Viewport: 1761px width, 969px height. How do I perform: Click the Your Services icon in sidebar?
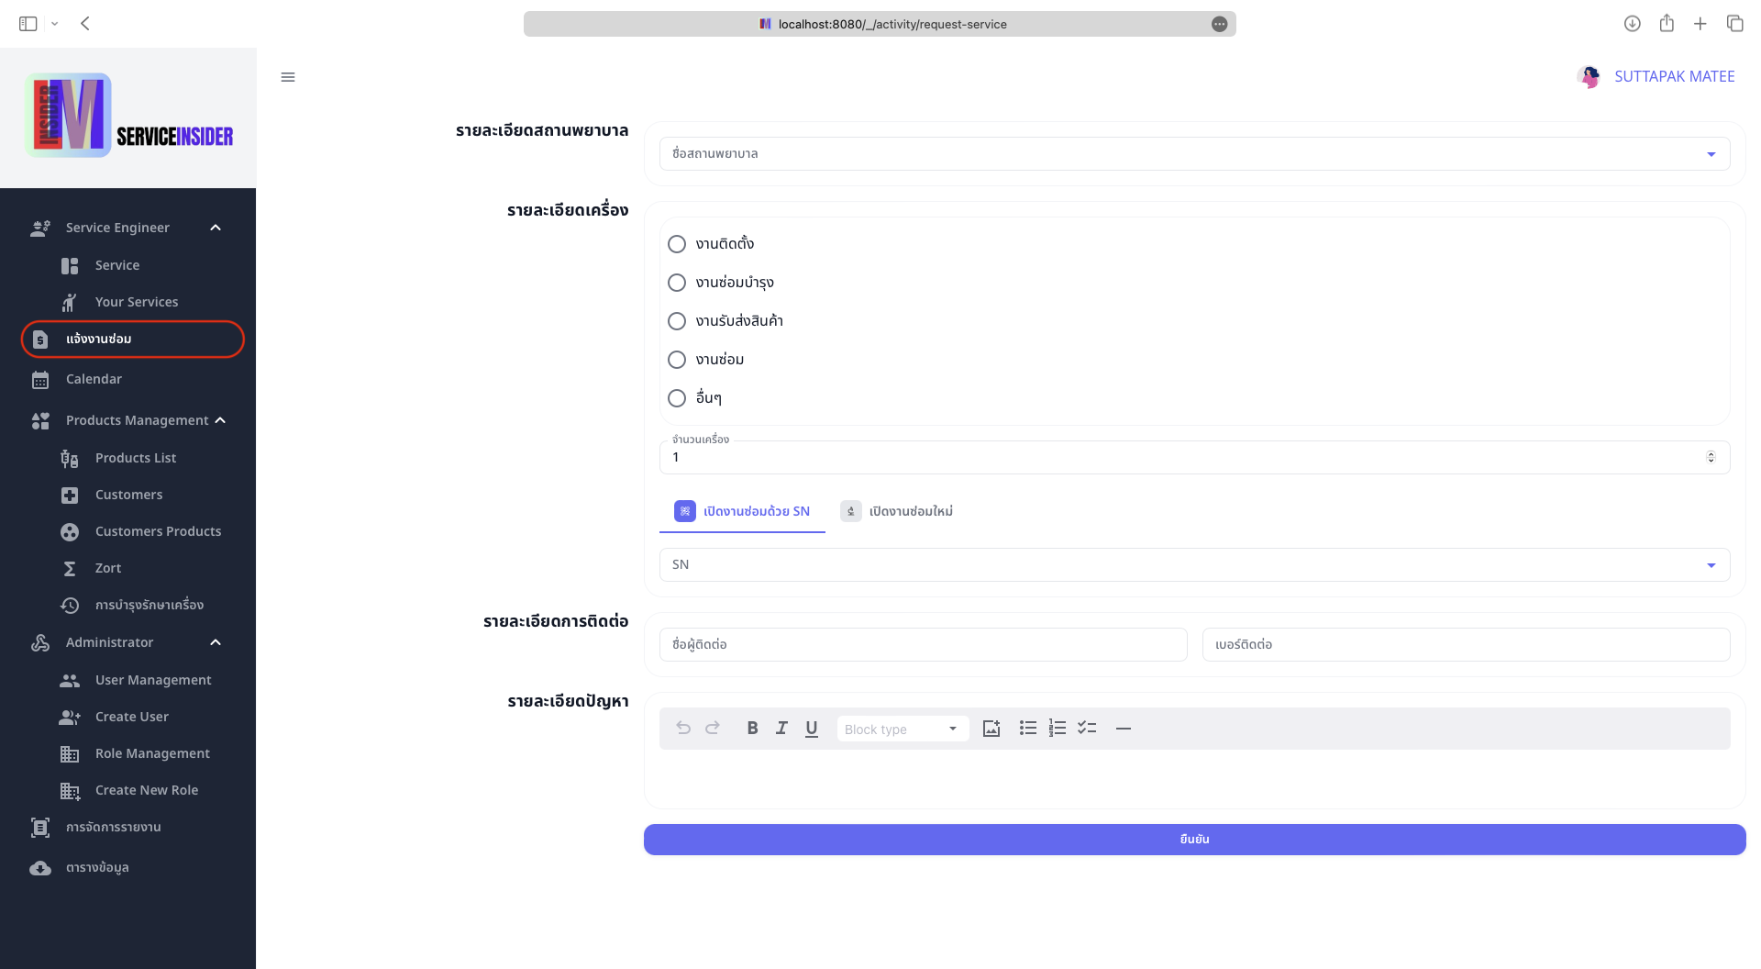coord(70,302)
